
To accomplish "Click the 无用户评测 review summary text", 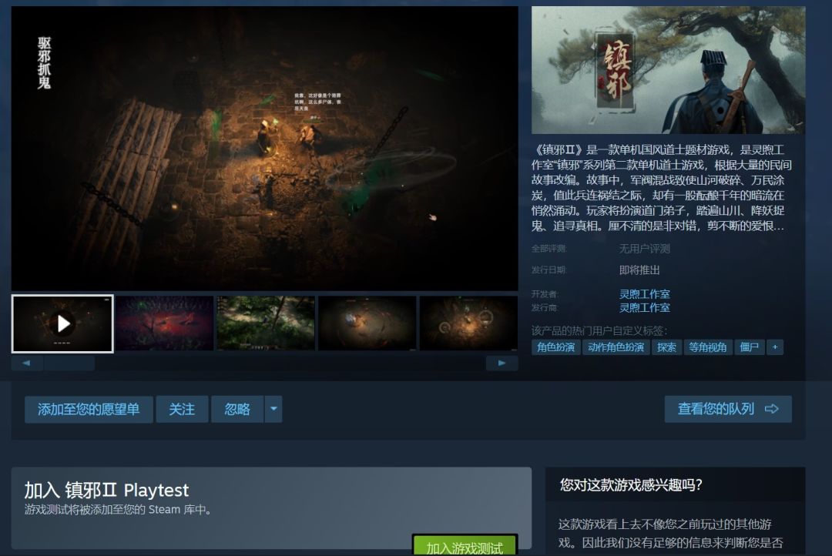I will [644, 249].
